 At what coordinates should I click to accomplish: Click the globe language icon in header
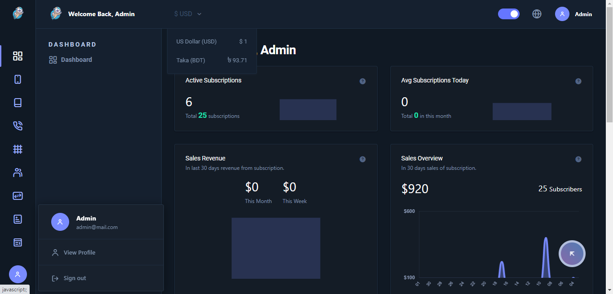[537, 14]
